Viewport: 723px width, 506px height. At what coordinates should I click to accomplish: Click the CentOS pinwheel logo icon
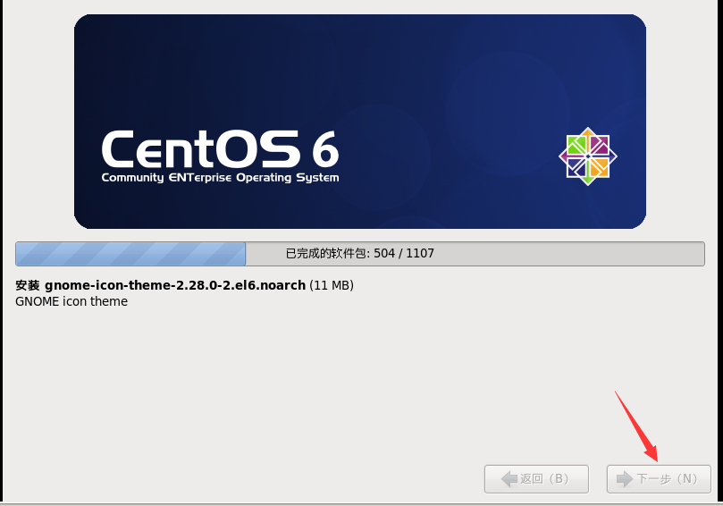(588, 156)
